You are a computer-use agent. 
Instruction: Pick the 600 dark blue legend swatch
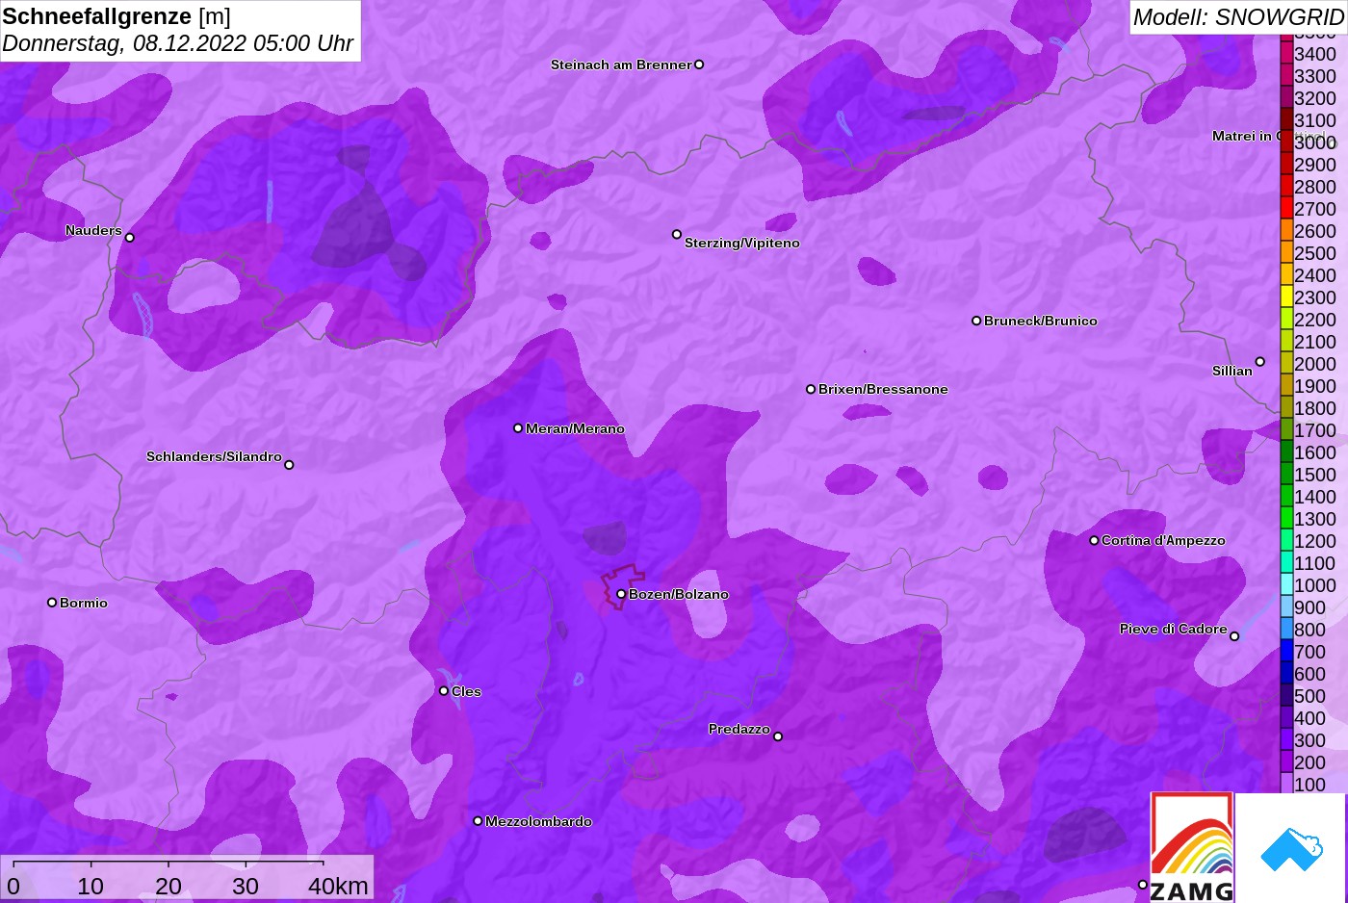[x=1286, y=674]
